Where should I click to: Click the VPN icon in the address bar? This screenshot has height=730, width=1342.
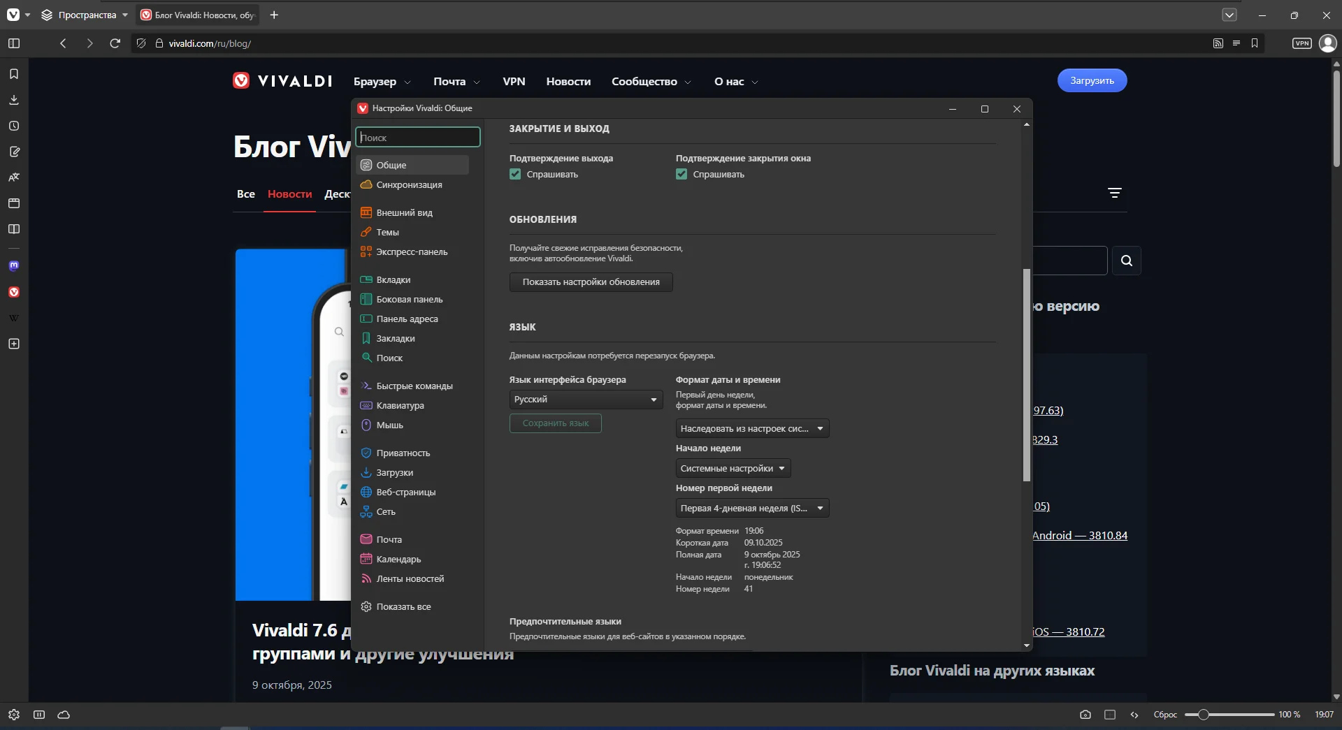tap(1301, 43)
